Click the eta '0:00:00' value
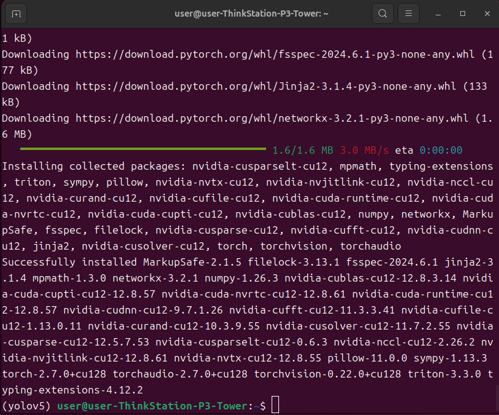499x415 pixels. point(441,151)
